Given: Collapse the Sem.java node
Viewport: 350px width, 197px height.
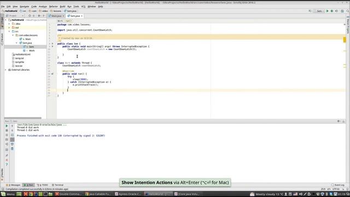Looking at the screenshot, I should [x=17, y=43].
